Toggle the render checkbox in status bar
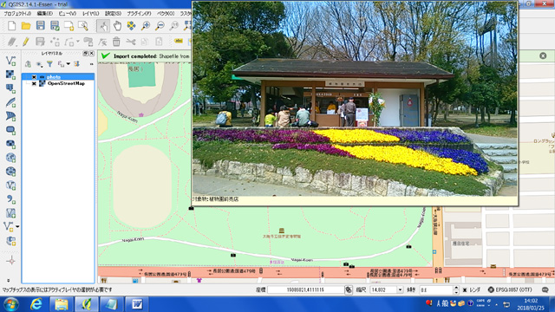Image resolution: width=555 pixels, height=312 pixels. click(x=465, y=289)
